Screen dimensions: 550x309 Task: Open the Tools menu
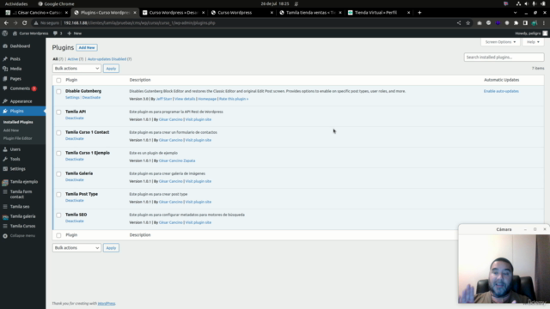pos(15,159)
